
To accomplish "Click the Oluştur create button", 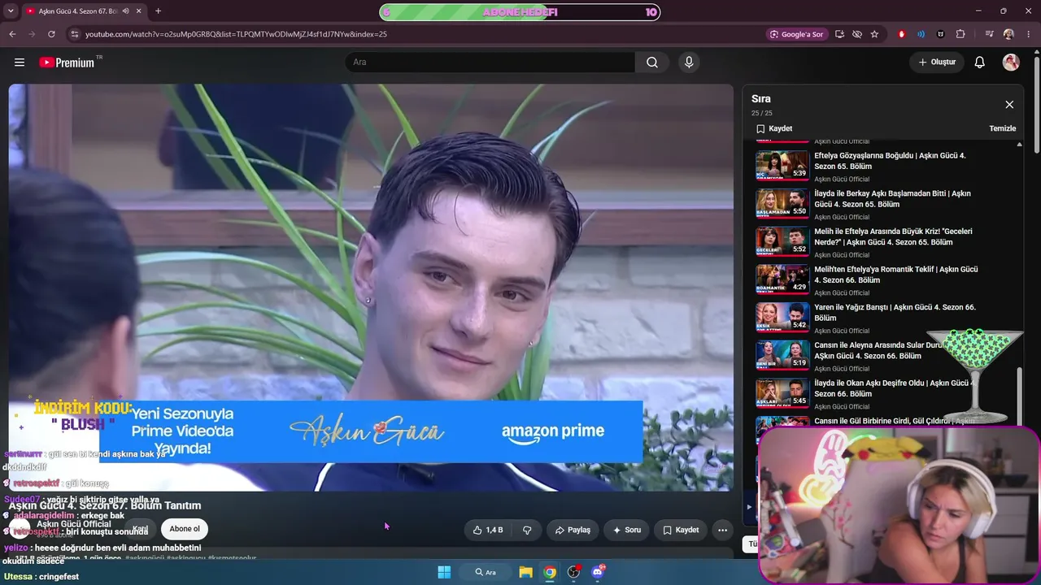I will click(x=937, y=63).
